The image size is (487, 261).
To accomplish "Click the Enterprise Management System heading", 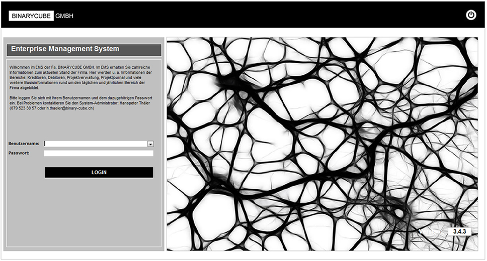I will 65,49.
